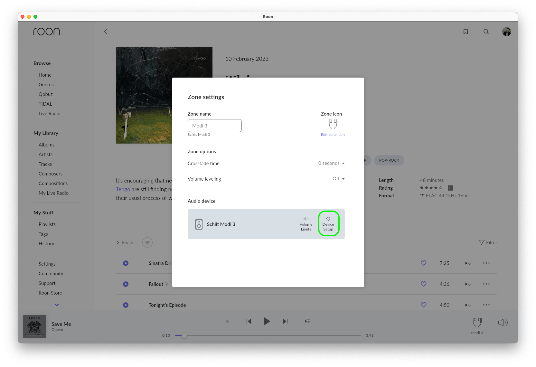
Task: Open the track Filter
Action: [488, 243]
